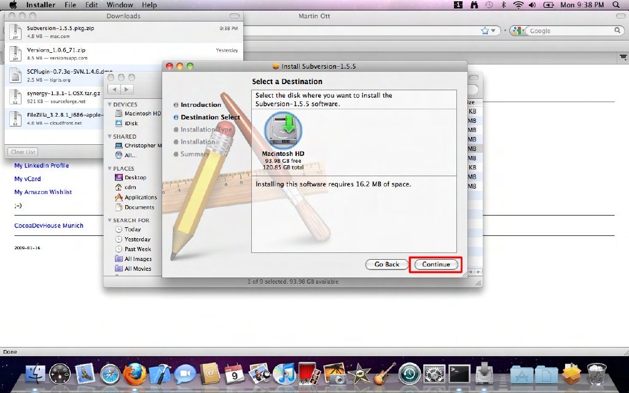Open Dashboard from the Dock
Viewport: 629px width, 393px height.
60,374
